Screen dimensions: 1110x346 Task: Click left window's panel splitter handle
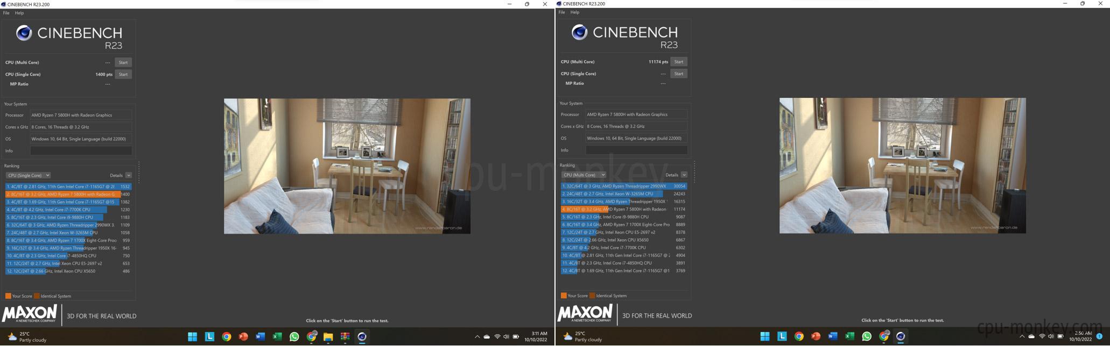[x=139, y=172]
